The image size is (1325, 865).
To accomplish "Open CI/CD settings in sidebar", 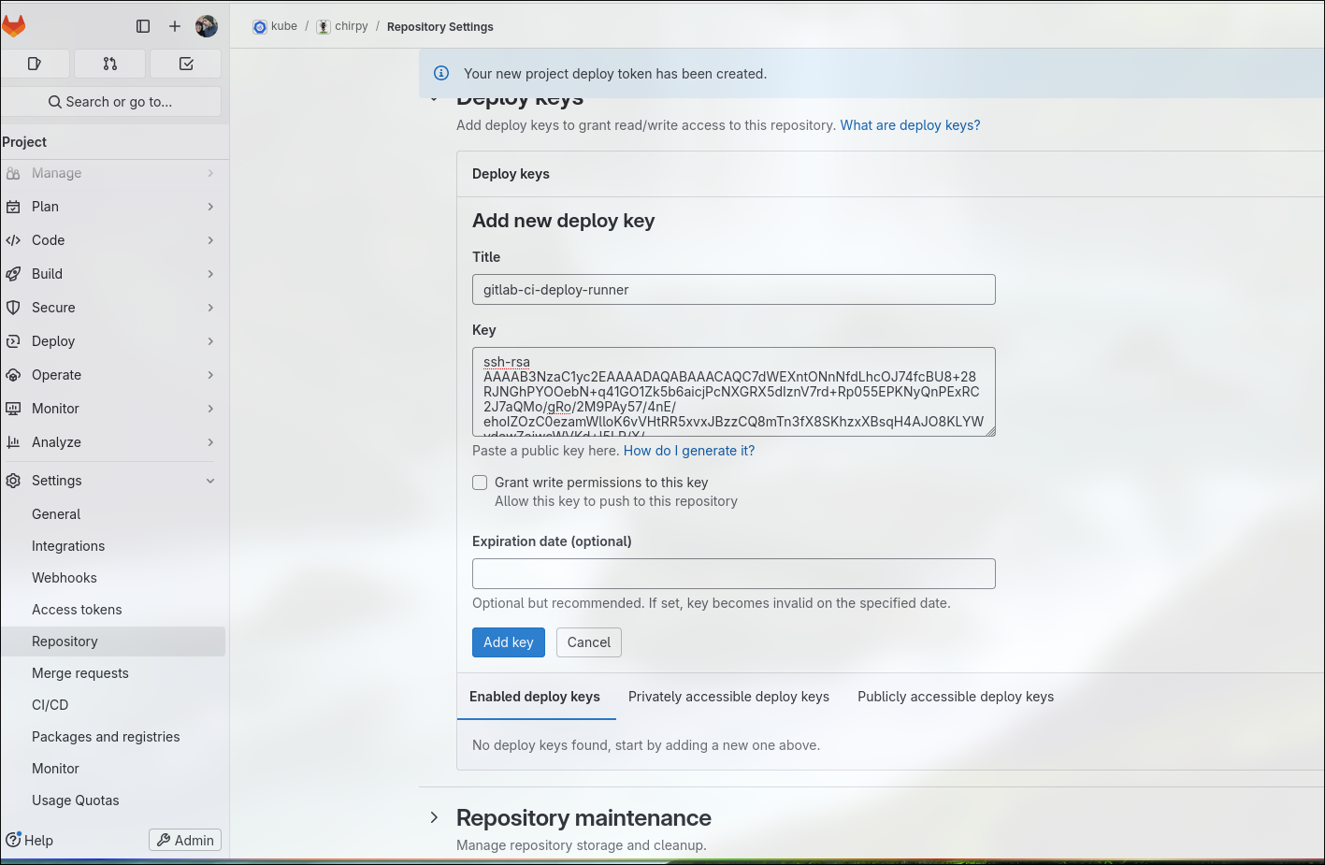I will pos(50,705).
